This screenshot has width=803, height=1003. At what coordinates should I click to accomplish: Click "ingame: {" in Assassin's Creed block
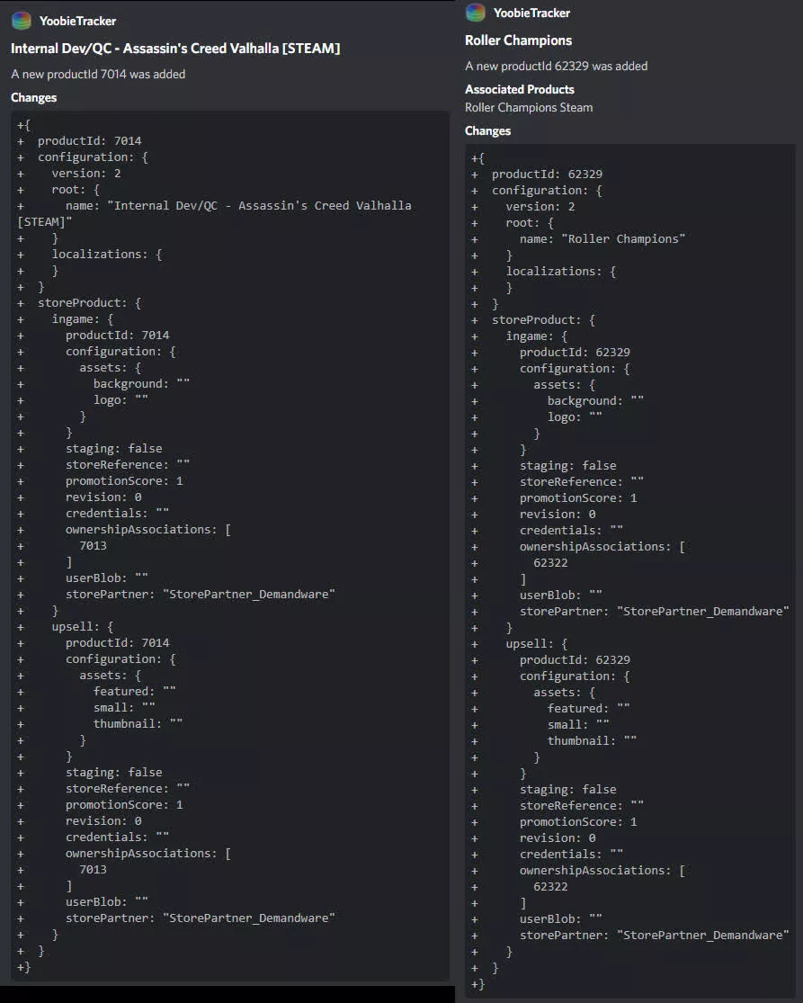(83, 319)
